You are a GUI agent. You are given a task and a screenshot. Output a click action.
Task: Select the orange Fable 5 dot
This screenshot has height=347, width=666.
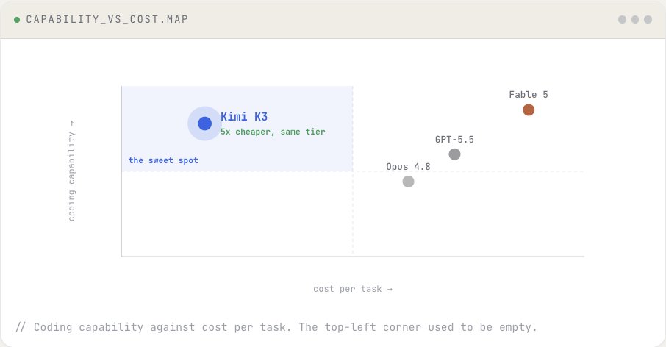pyautogui.click(x=529, y=110)
